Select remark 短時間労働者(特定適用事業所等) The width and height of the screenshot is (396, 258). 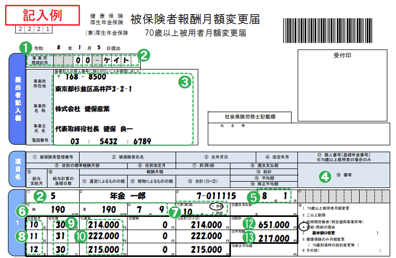click(333, 222)
